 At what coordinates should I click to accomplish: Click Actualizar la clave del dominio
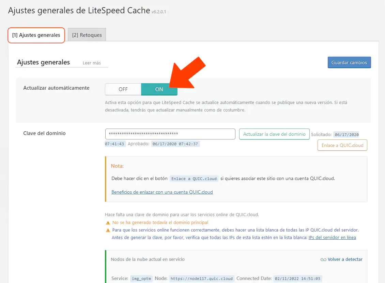click(274, 134)
